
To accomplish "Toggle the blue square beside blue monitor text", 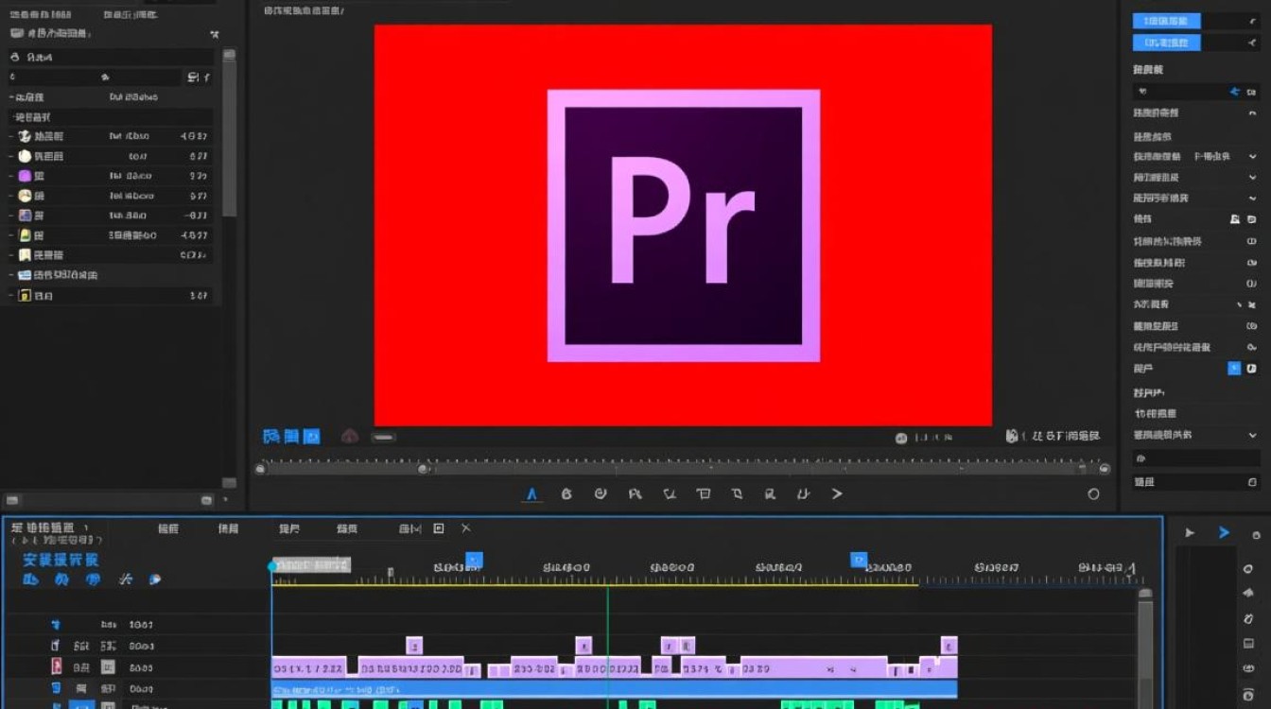I will (x=311, y=437).
